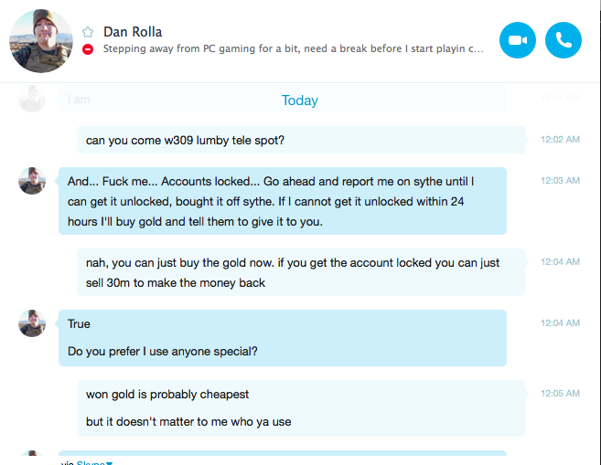Start a voice call with Dan Rolla
601x465 pixels.
click(563, 40)
